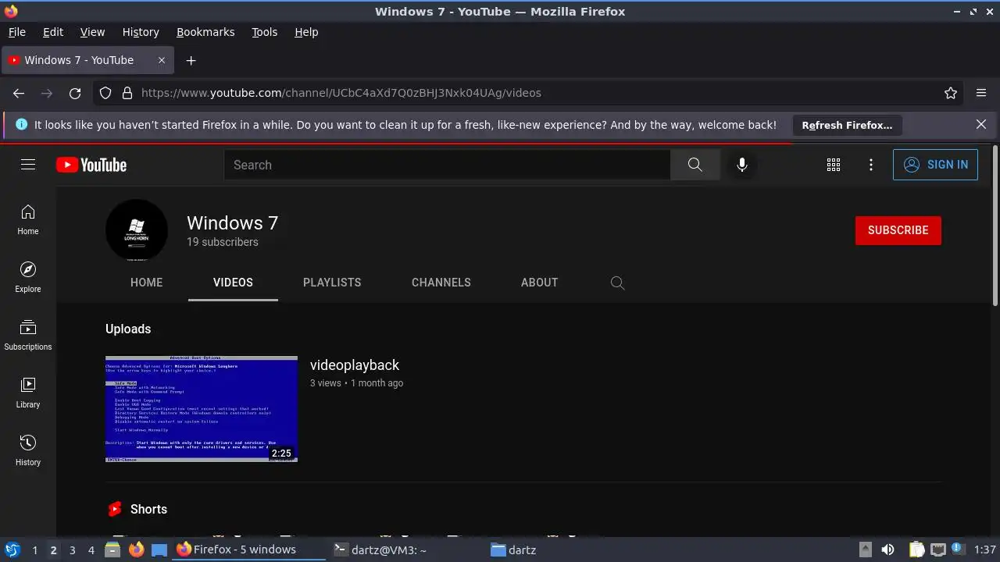This screenshot has width=1000, height=562.
Task: Reload the page with the refresh icon
Action: [x=75, y=93]
